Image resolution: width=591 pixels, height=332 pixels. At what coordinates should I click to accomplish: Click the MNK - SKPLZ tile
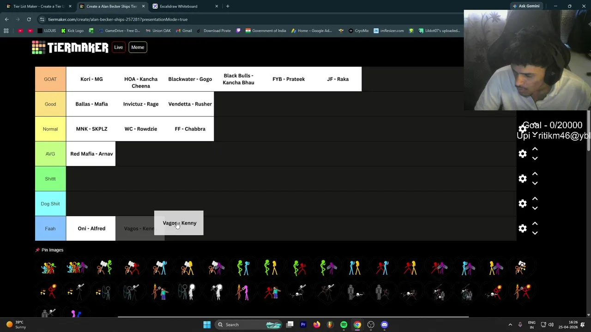pyautogui.click(x=91, y=129)
